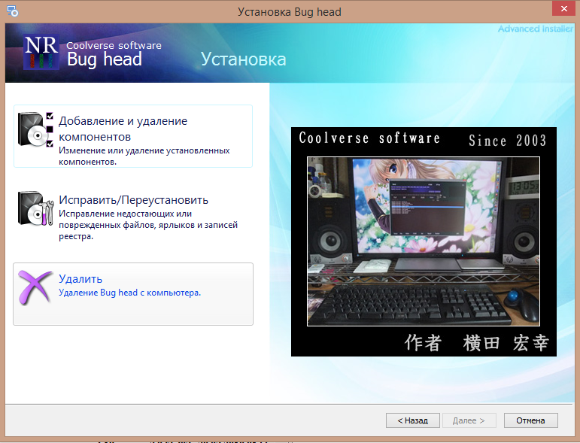This screenshot has width=580, height=443.
Task: Click the disc icon for adding/removing components
Action: pos(35,129)
